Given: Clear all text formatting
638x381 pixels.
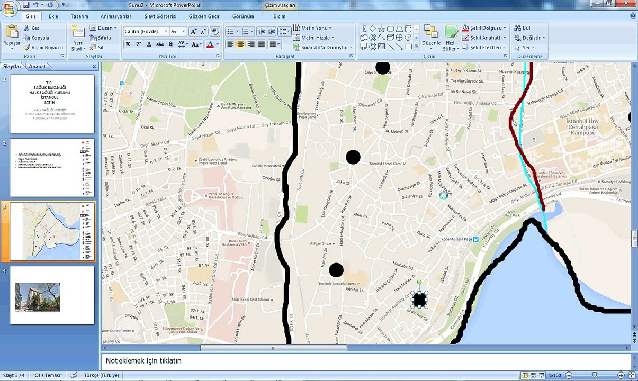Looking at the screenshot, I should (214, 32).
